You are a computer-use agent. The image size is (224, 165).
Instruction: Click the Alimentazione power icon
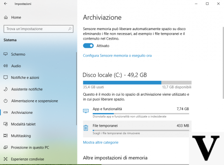coord(6,101)
